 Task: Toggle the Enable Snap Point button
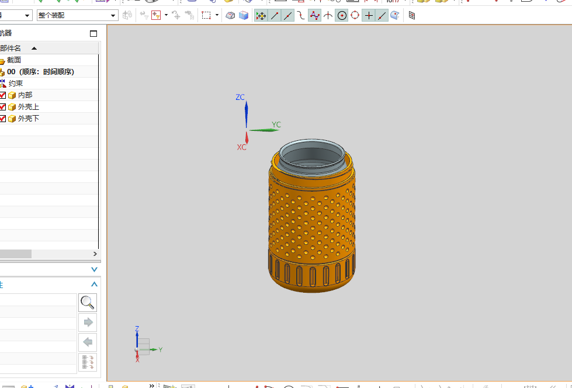261,15
